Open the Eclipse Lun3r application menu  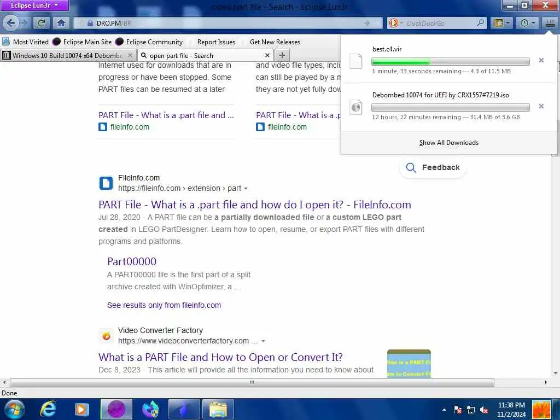34,5
